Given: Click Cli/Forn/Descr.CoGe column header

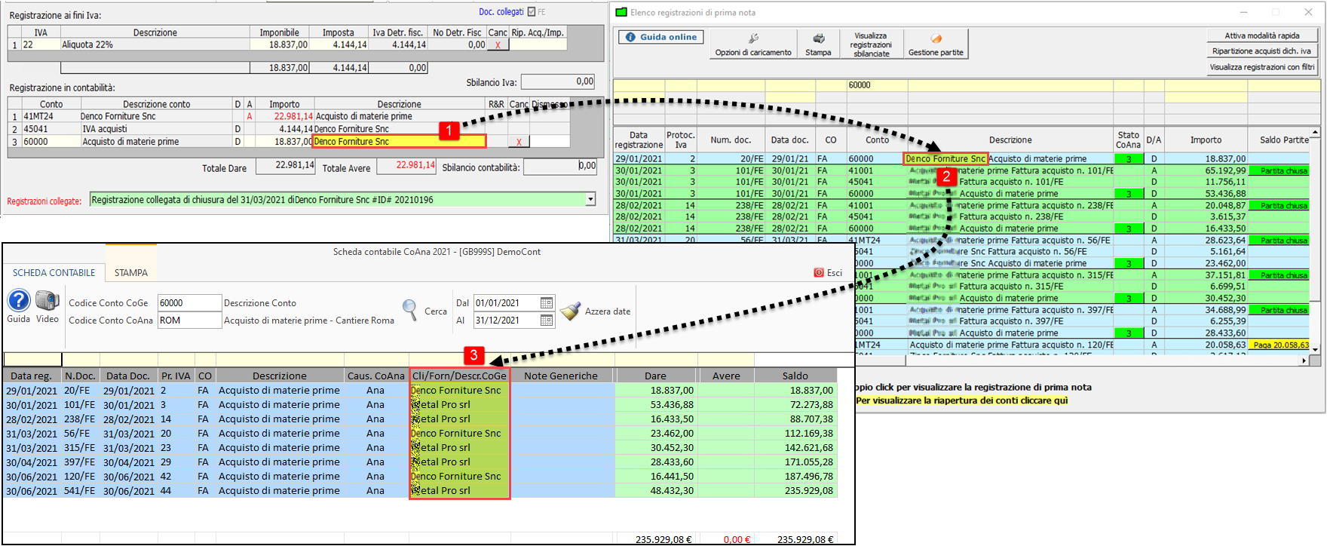Looking at the screenshot, I should tap(459, 376).
